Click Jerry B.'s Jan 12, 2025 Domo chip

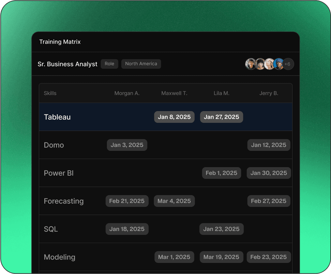coord(269,145)
